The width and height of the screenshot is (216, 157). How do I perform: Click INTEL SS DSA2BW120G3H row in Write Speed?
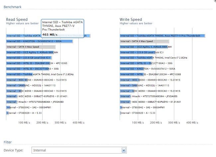click(x=151, y=74)
